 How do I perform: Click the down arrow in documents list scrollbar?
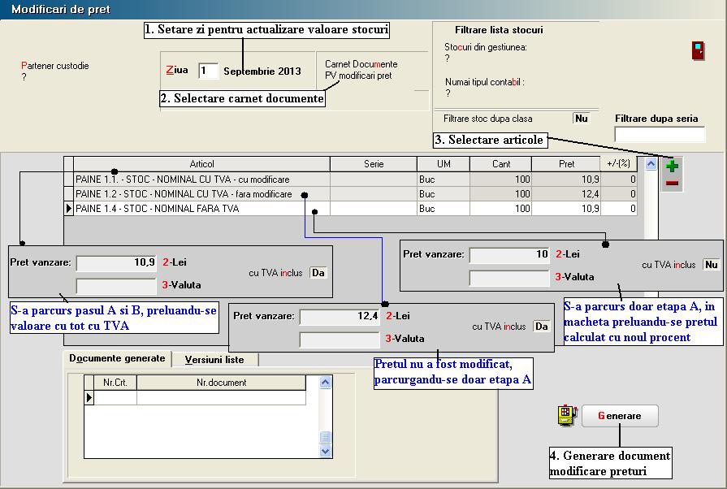(326, 451)
